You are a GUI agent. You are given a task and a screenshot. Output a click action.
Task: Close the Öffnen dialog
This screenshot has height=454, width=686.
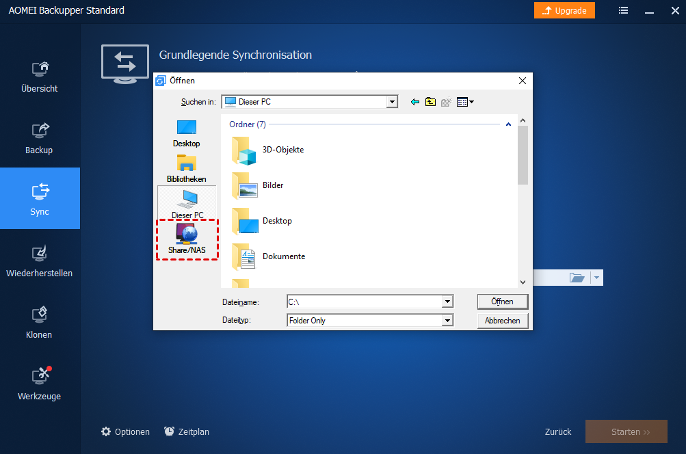[523, 81]
